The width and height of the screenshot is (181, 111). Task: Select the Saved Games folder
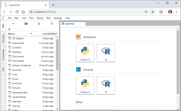pos(31,97)
